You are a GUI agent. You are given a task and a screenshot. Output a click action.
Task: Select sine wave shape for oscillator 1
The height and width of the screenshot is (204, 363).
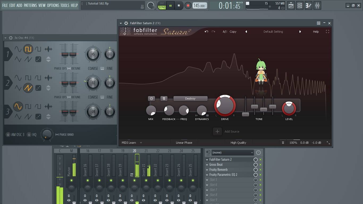pyautogui.click(x=18, y=49)
